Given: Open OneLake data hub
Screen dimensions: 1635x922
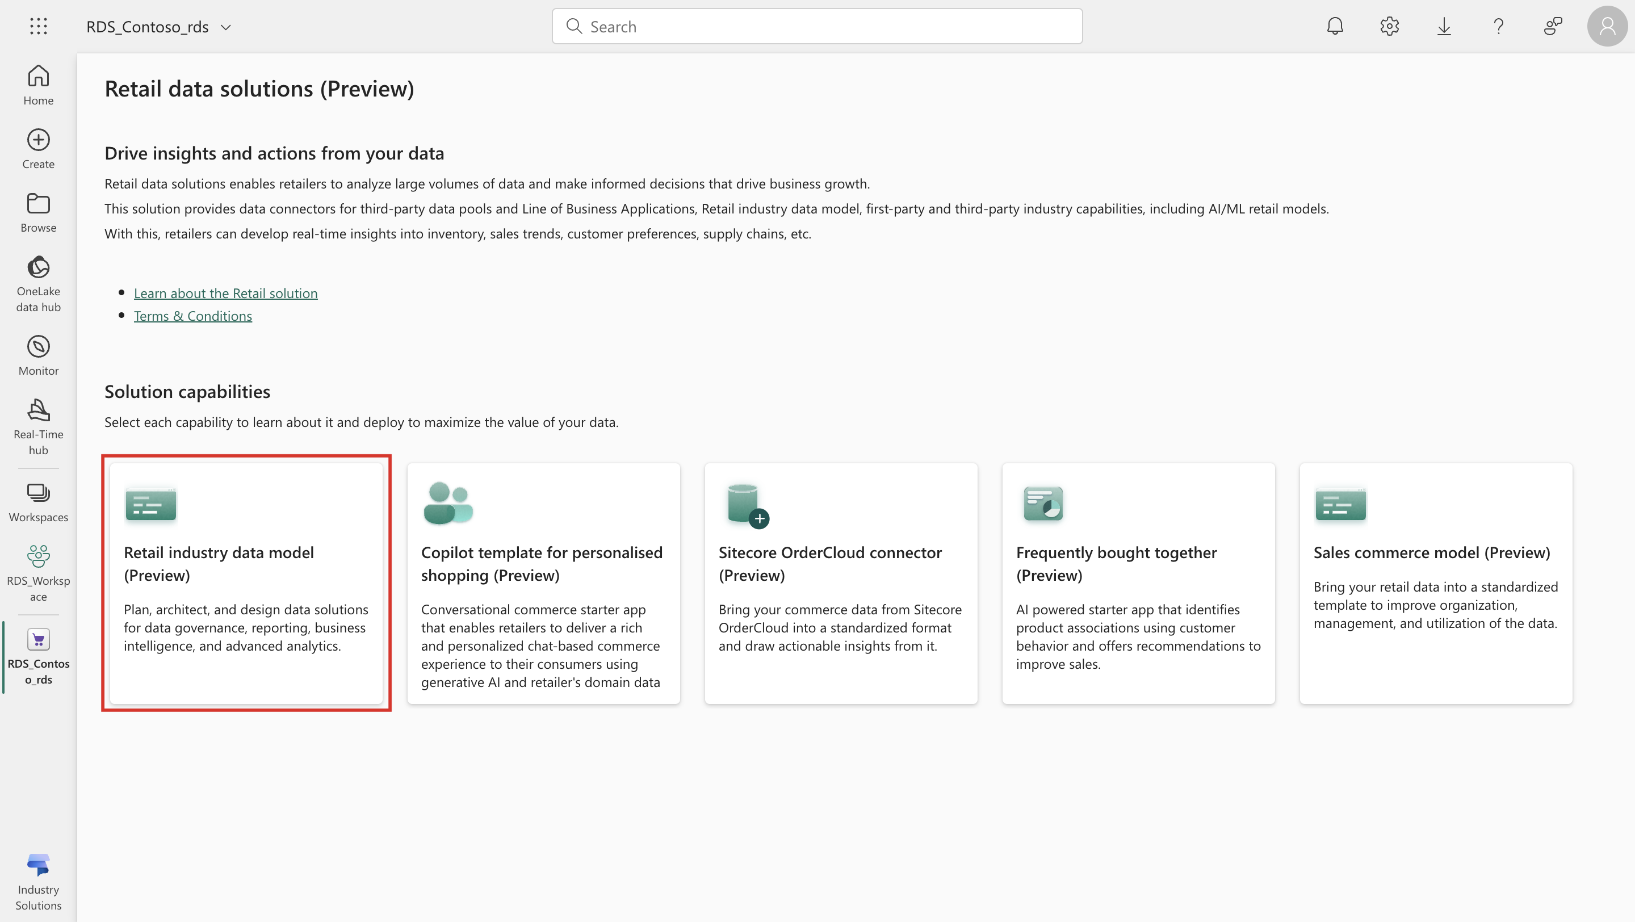Looking at the screenshot, I should click(38, 284).
